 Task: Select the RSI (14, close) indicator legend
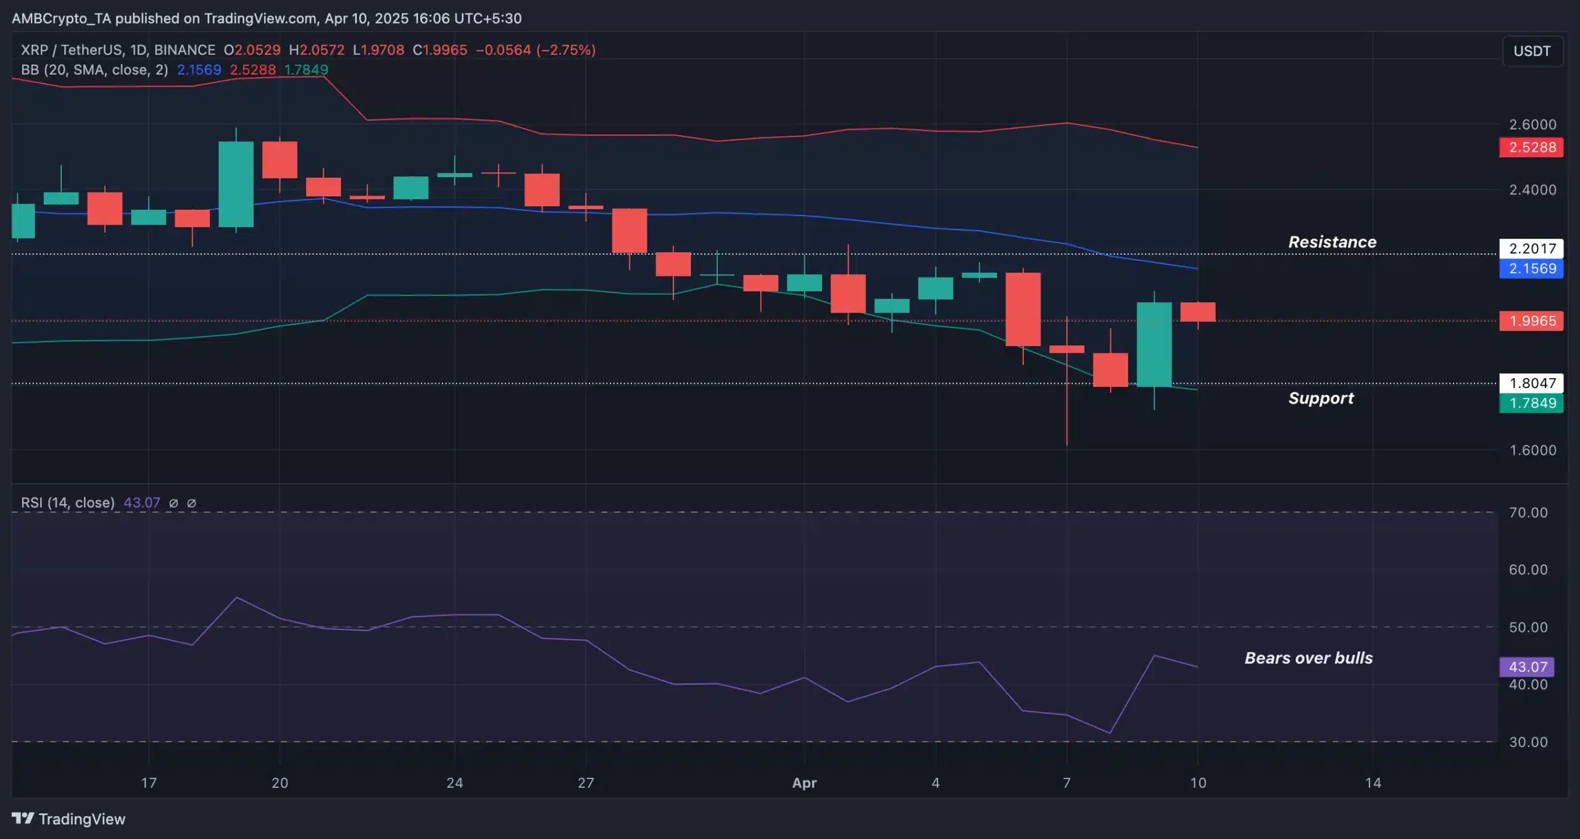[x=68, y=503]
